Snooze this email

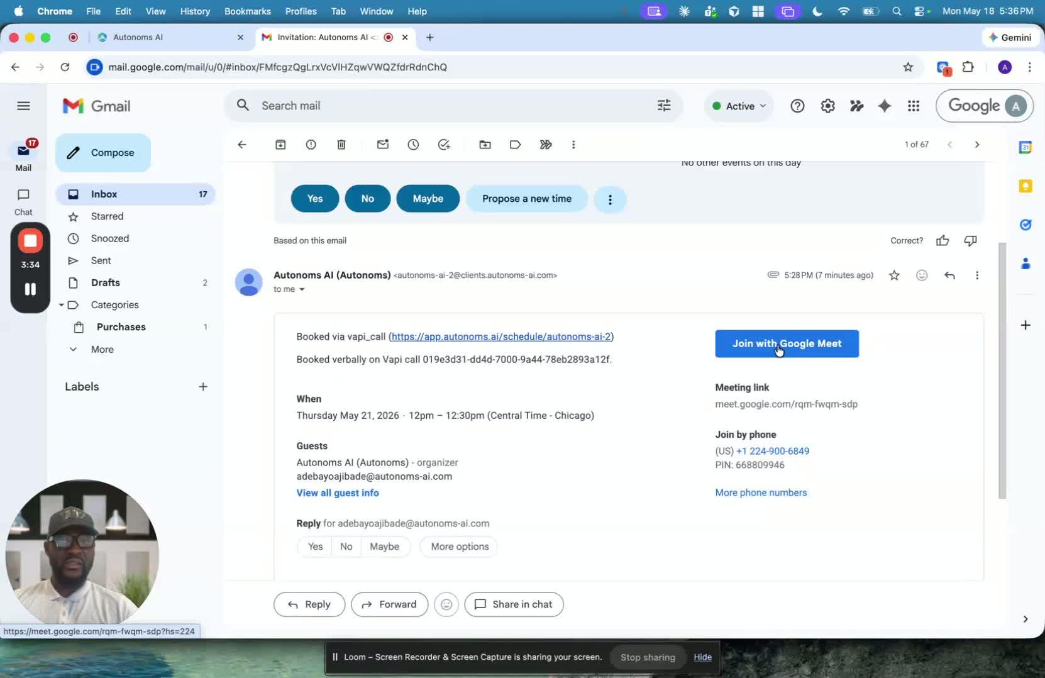point(413,145)
